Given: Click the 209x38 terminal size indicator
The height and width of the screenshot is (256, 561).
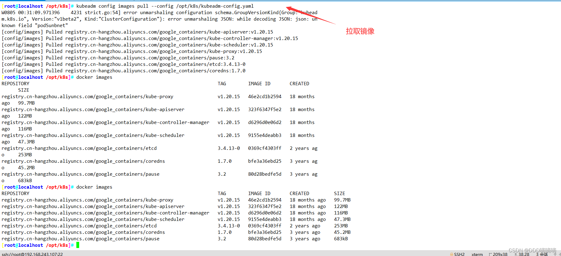Looking at the screenshot, I should [x=500, y=254].
